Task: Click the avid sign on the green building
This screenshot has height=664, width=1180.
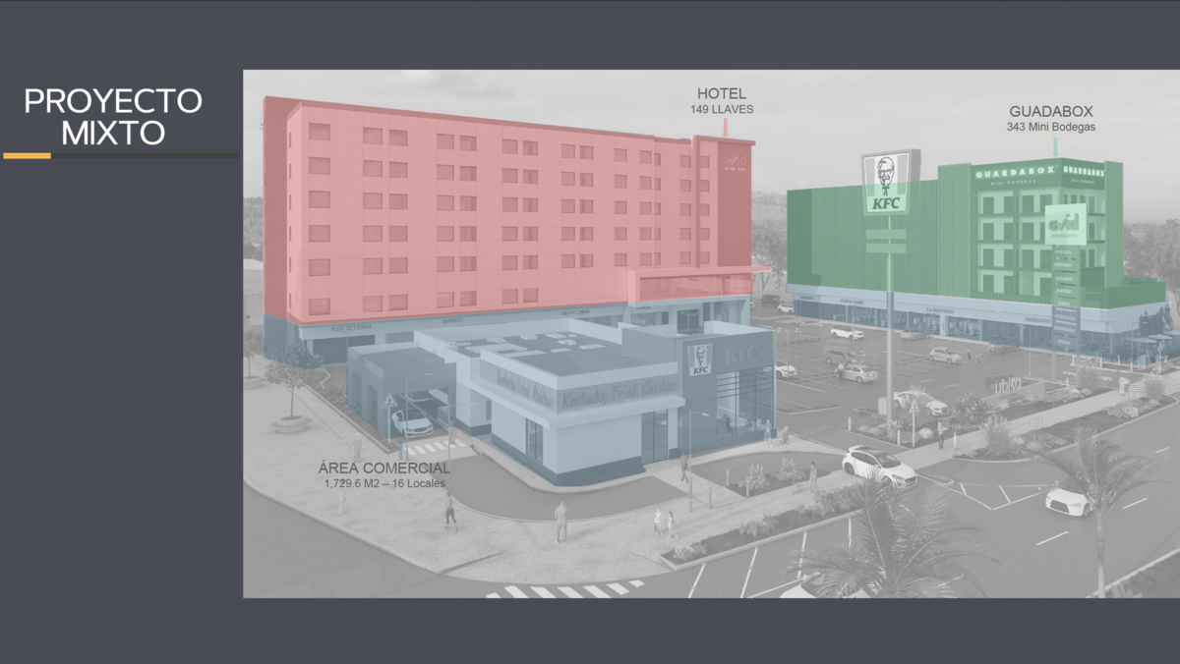Action: pyautogui.click(x=1064, y=223)
